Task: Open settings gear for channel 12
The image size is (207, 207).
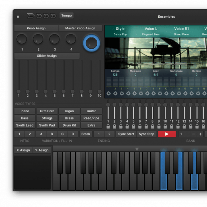Action: click(x=179, y=93)
